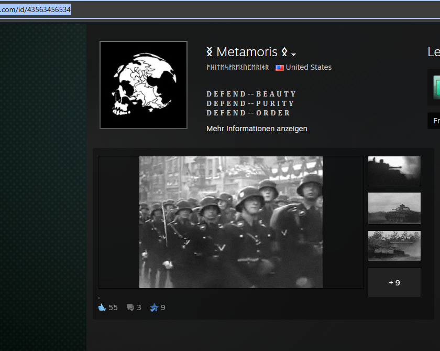Click the thumbs-up icon next to 55
The width and height of the screenshot is (440, 351).
pos(102,307)
